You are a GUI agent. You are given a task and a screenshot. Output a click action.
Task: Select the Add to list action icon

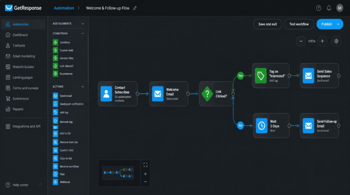click(x=55, y=133)
